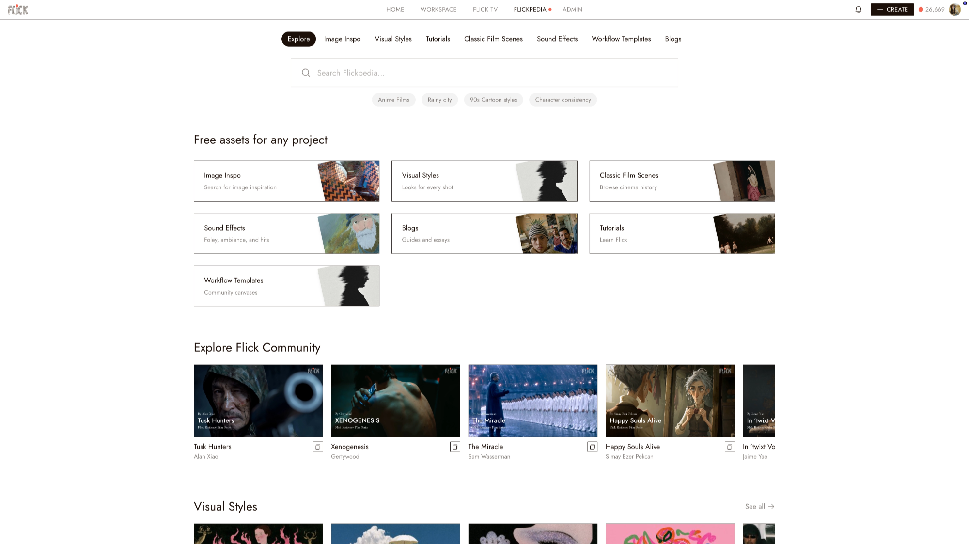Open the Visual Styles asset card
969x544 pixels.
point(484,181)
